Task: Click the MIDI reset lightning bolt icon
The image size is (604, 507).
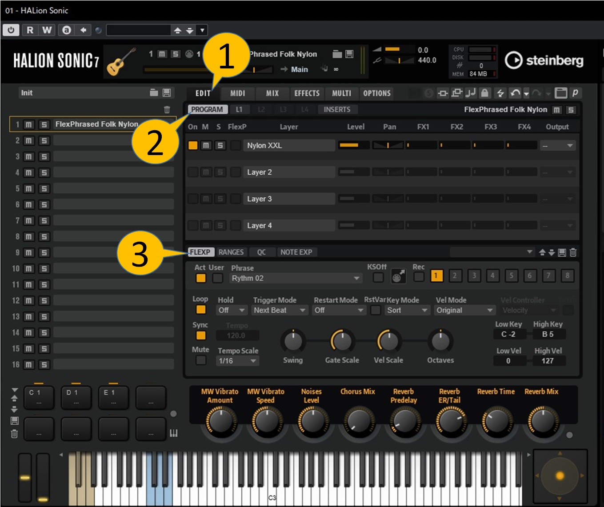Action: (x=500, y=93)
